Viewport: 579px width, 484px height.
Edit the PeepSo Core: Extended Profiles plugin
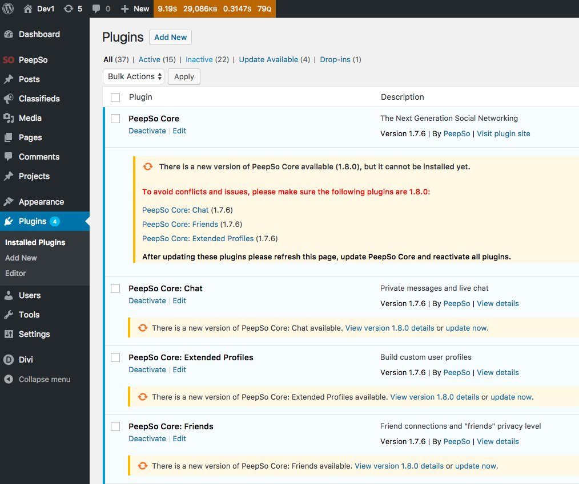pyautogui.click(x=179, y=370)
